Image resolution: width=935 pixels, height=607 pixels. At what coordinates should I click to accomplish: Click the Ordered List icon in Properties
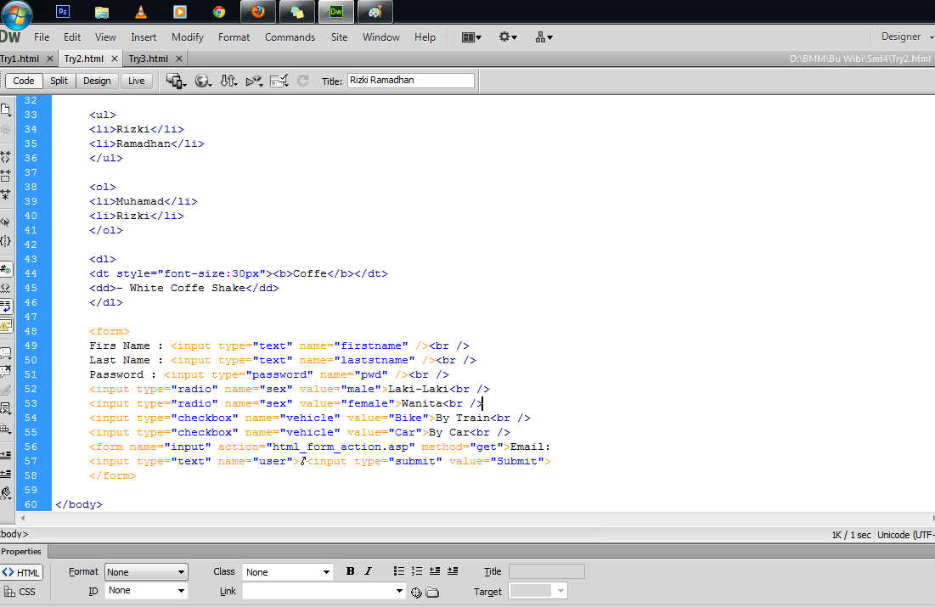417,571
